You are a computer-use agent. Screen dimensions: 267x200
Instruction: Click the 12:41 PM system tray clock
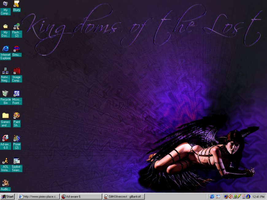coord(258,197)
